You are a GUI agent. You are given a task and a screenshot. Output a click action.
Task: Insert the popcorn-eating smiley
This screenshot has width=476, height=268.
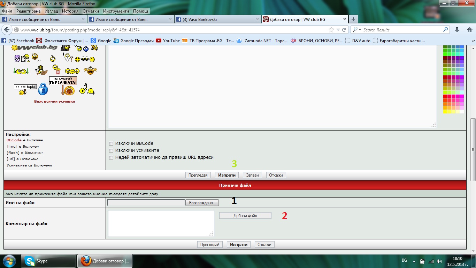[x=56, y=69]
